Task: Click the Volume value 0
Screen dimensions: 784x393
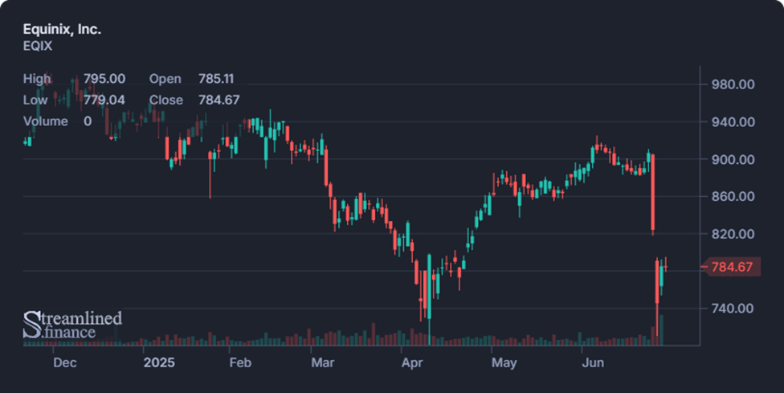Action: pyautogui.click(x=88, y=121)
